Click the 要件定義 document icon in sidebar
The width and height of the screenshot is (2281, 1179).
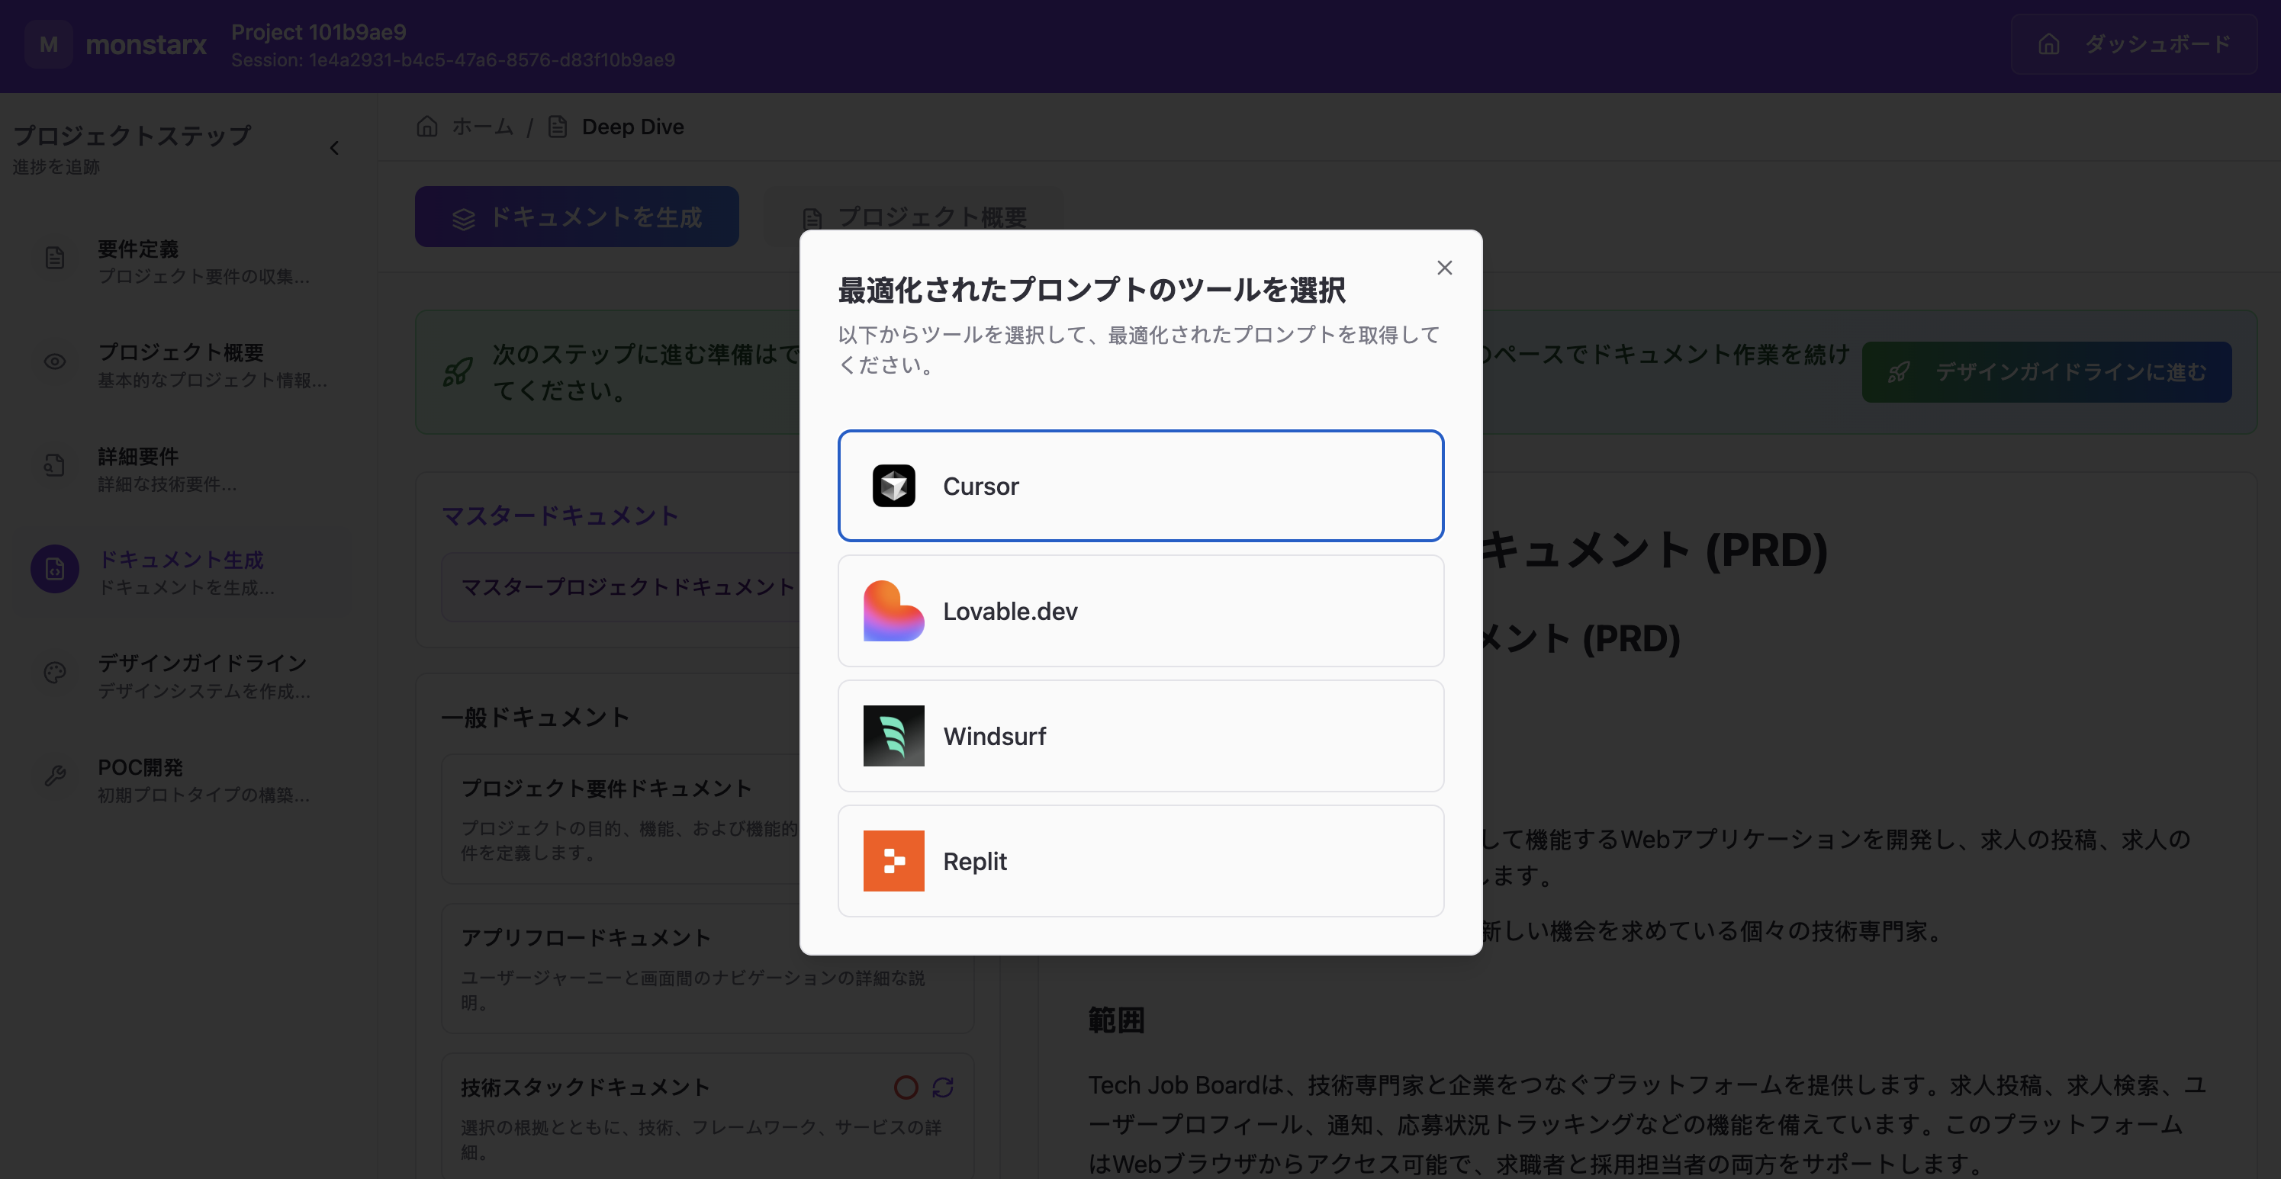[54, 258]
